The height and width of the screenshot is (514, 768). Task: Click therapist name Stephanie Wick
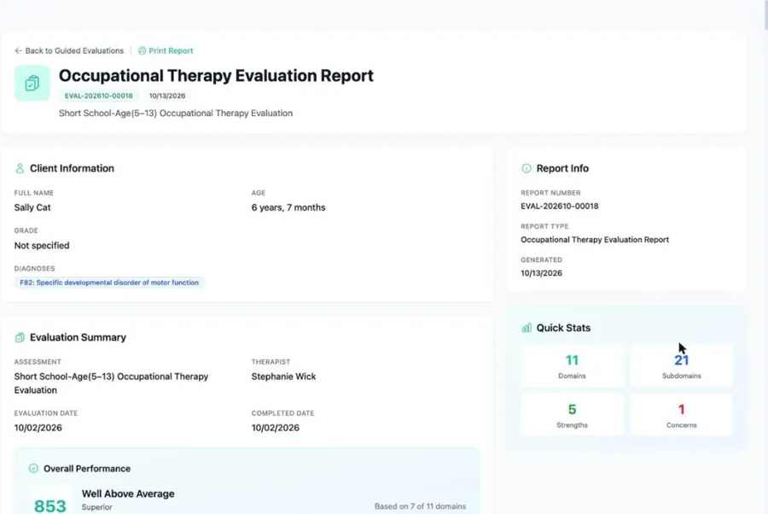(283, 377)
